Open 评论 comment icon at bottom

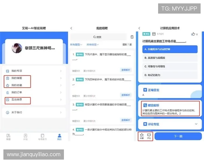click(149, 136)
